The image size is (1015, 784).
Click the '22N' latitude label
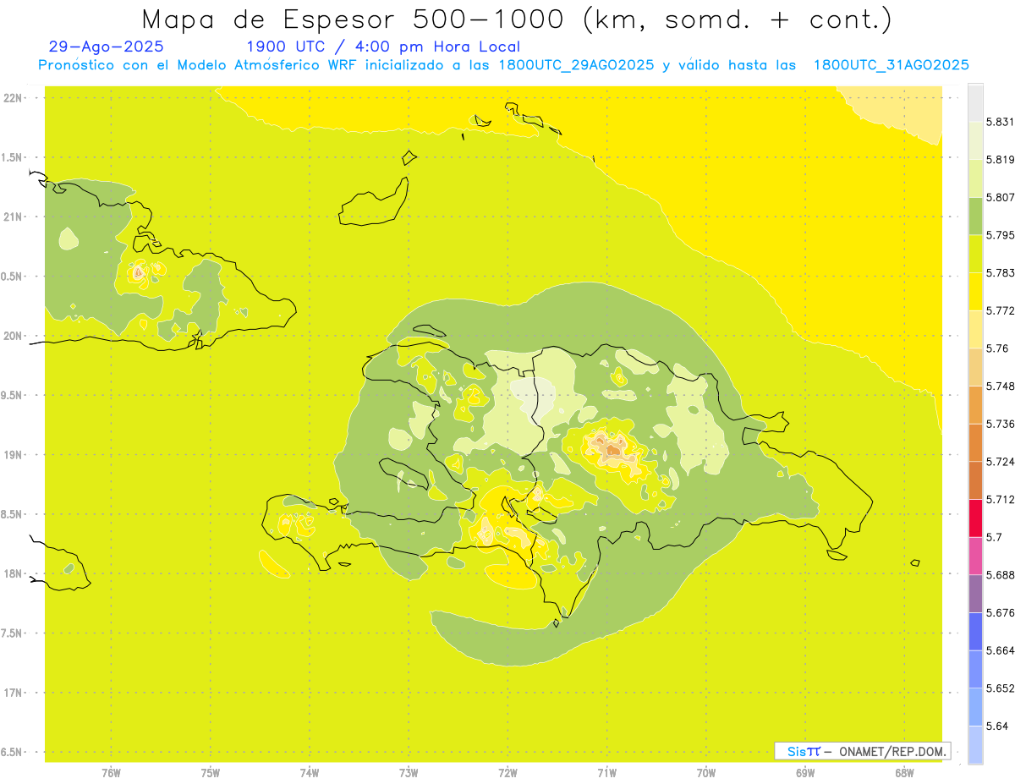pos(13,98)
